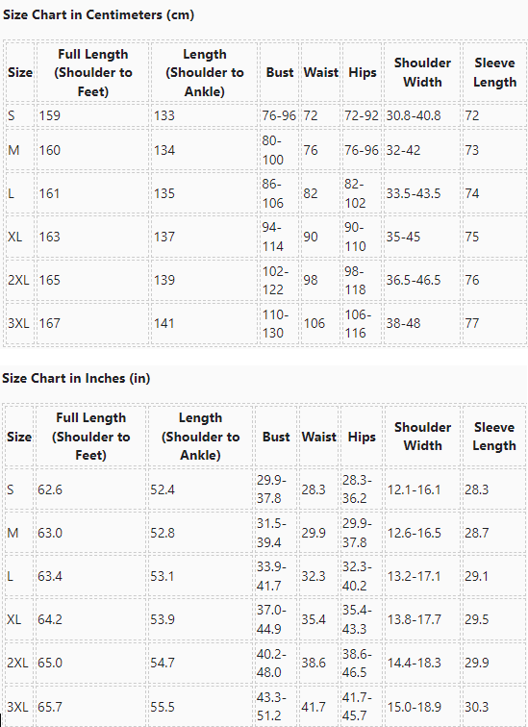This screenshot has height=727, width=528.
Task: Click the 3XL size cell in centimeters table
Action: tap(18, 323)
